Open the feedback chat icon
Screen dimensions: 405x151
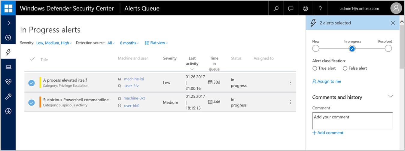click(x=291, y=9)
